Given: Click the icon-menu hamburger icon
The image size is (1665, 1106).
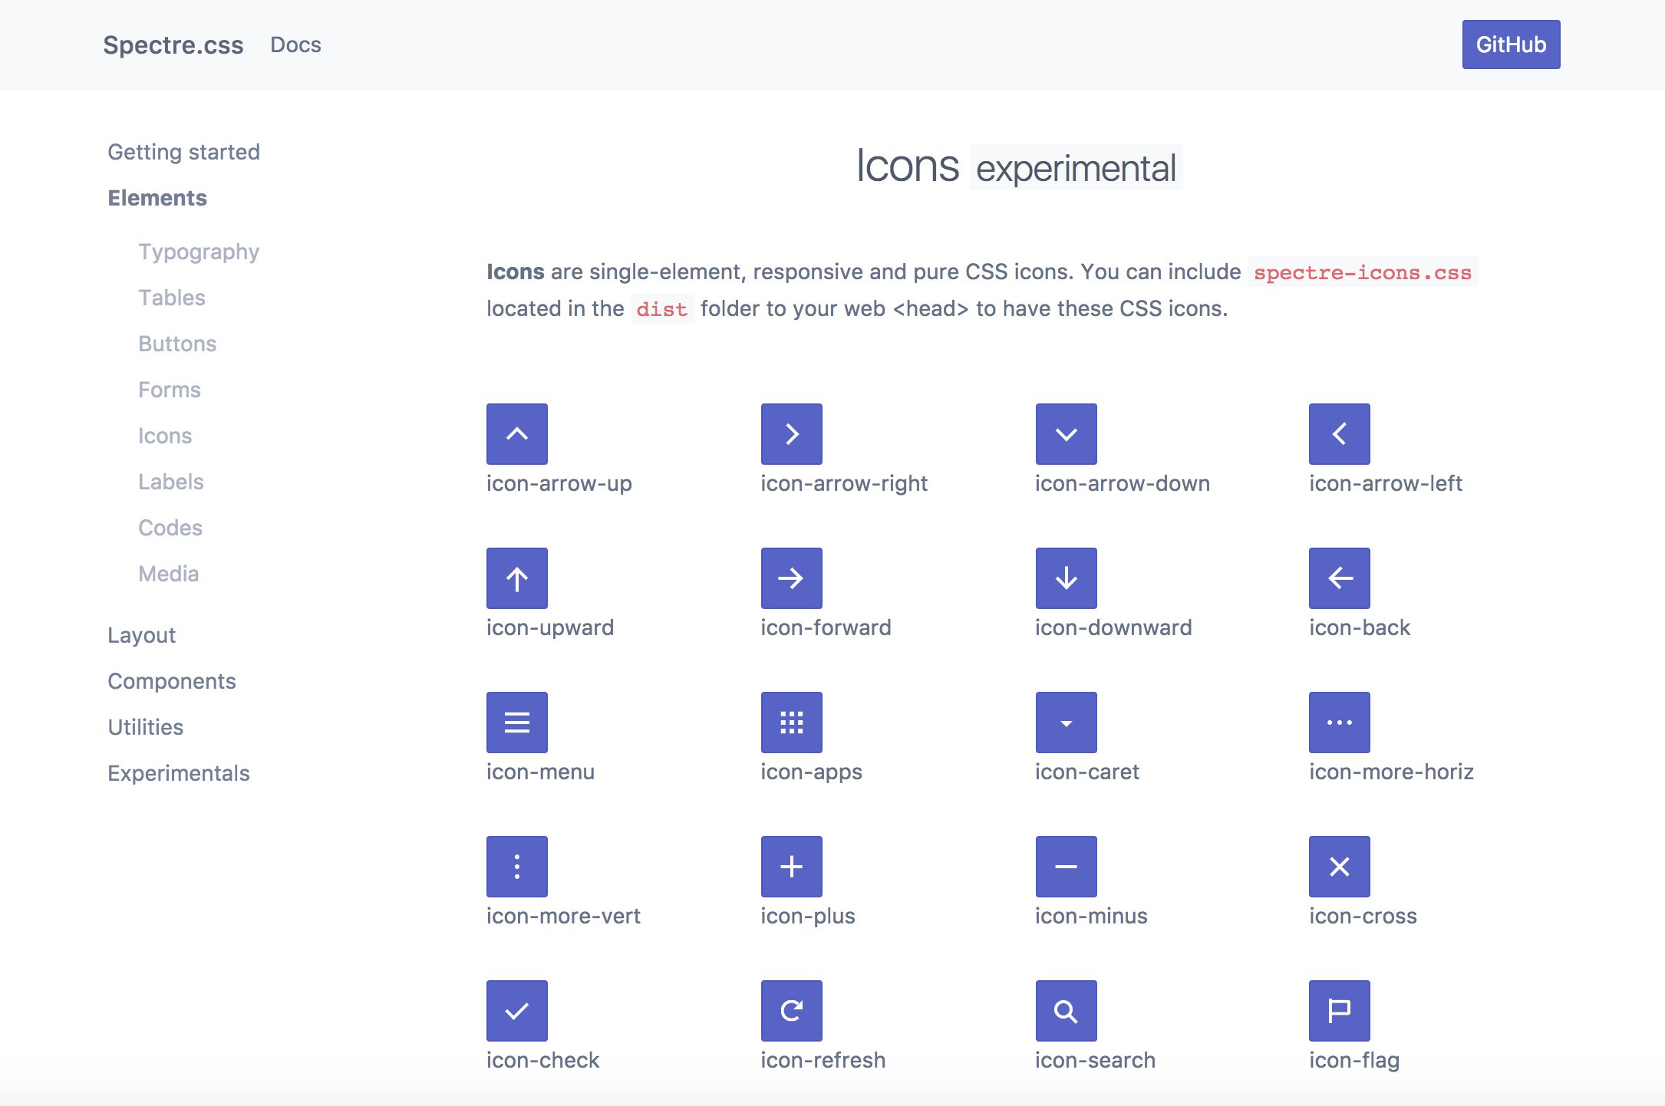Looking at the screenshot, I should (517, 723).
